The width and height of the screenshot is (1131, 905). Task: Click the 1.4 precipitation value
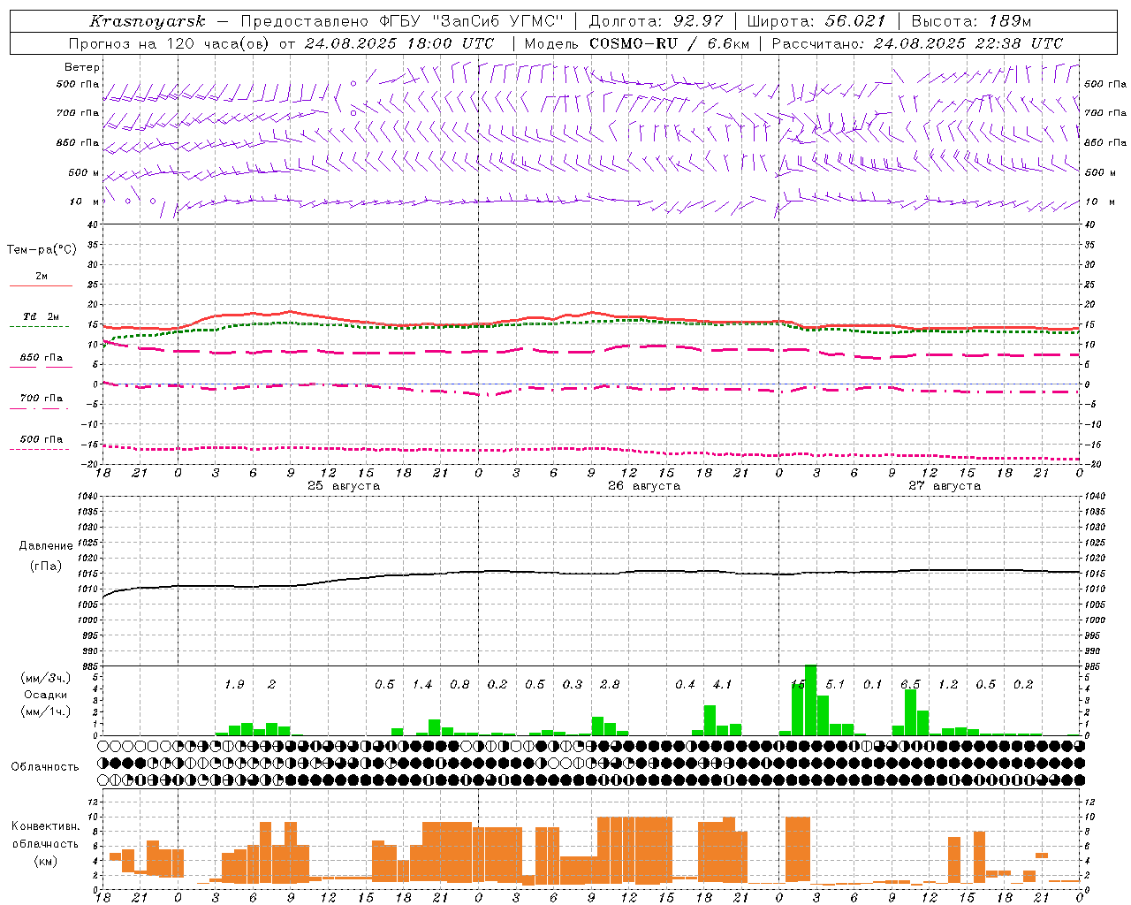coord(422,685)
